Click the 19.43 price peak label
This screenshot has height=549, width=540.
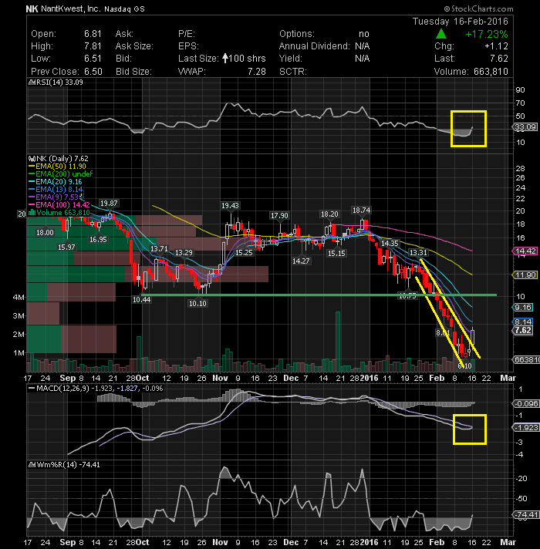[x=230, y=206]
